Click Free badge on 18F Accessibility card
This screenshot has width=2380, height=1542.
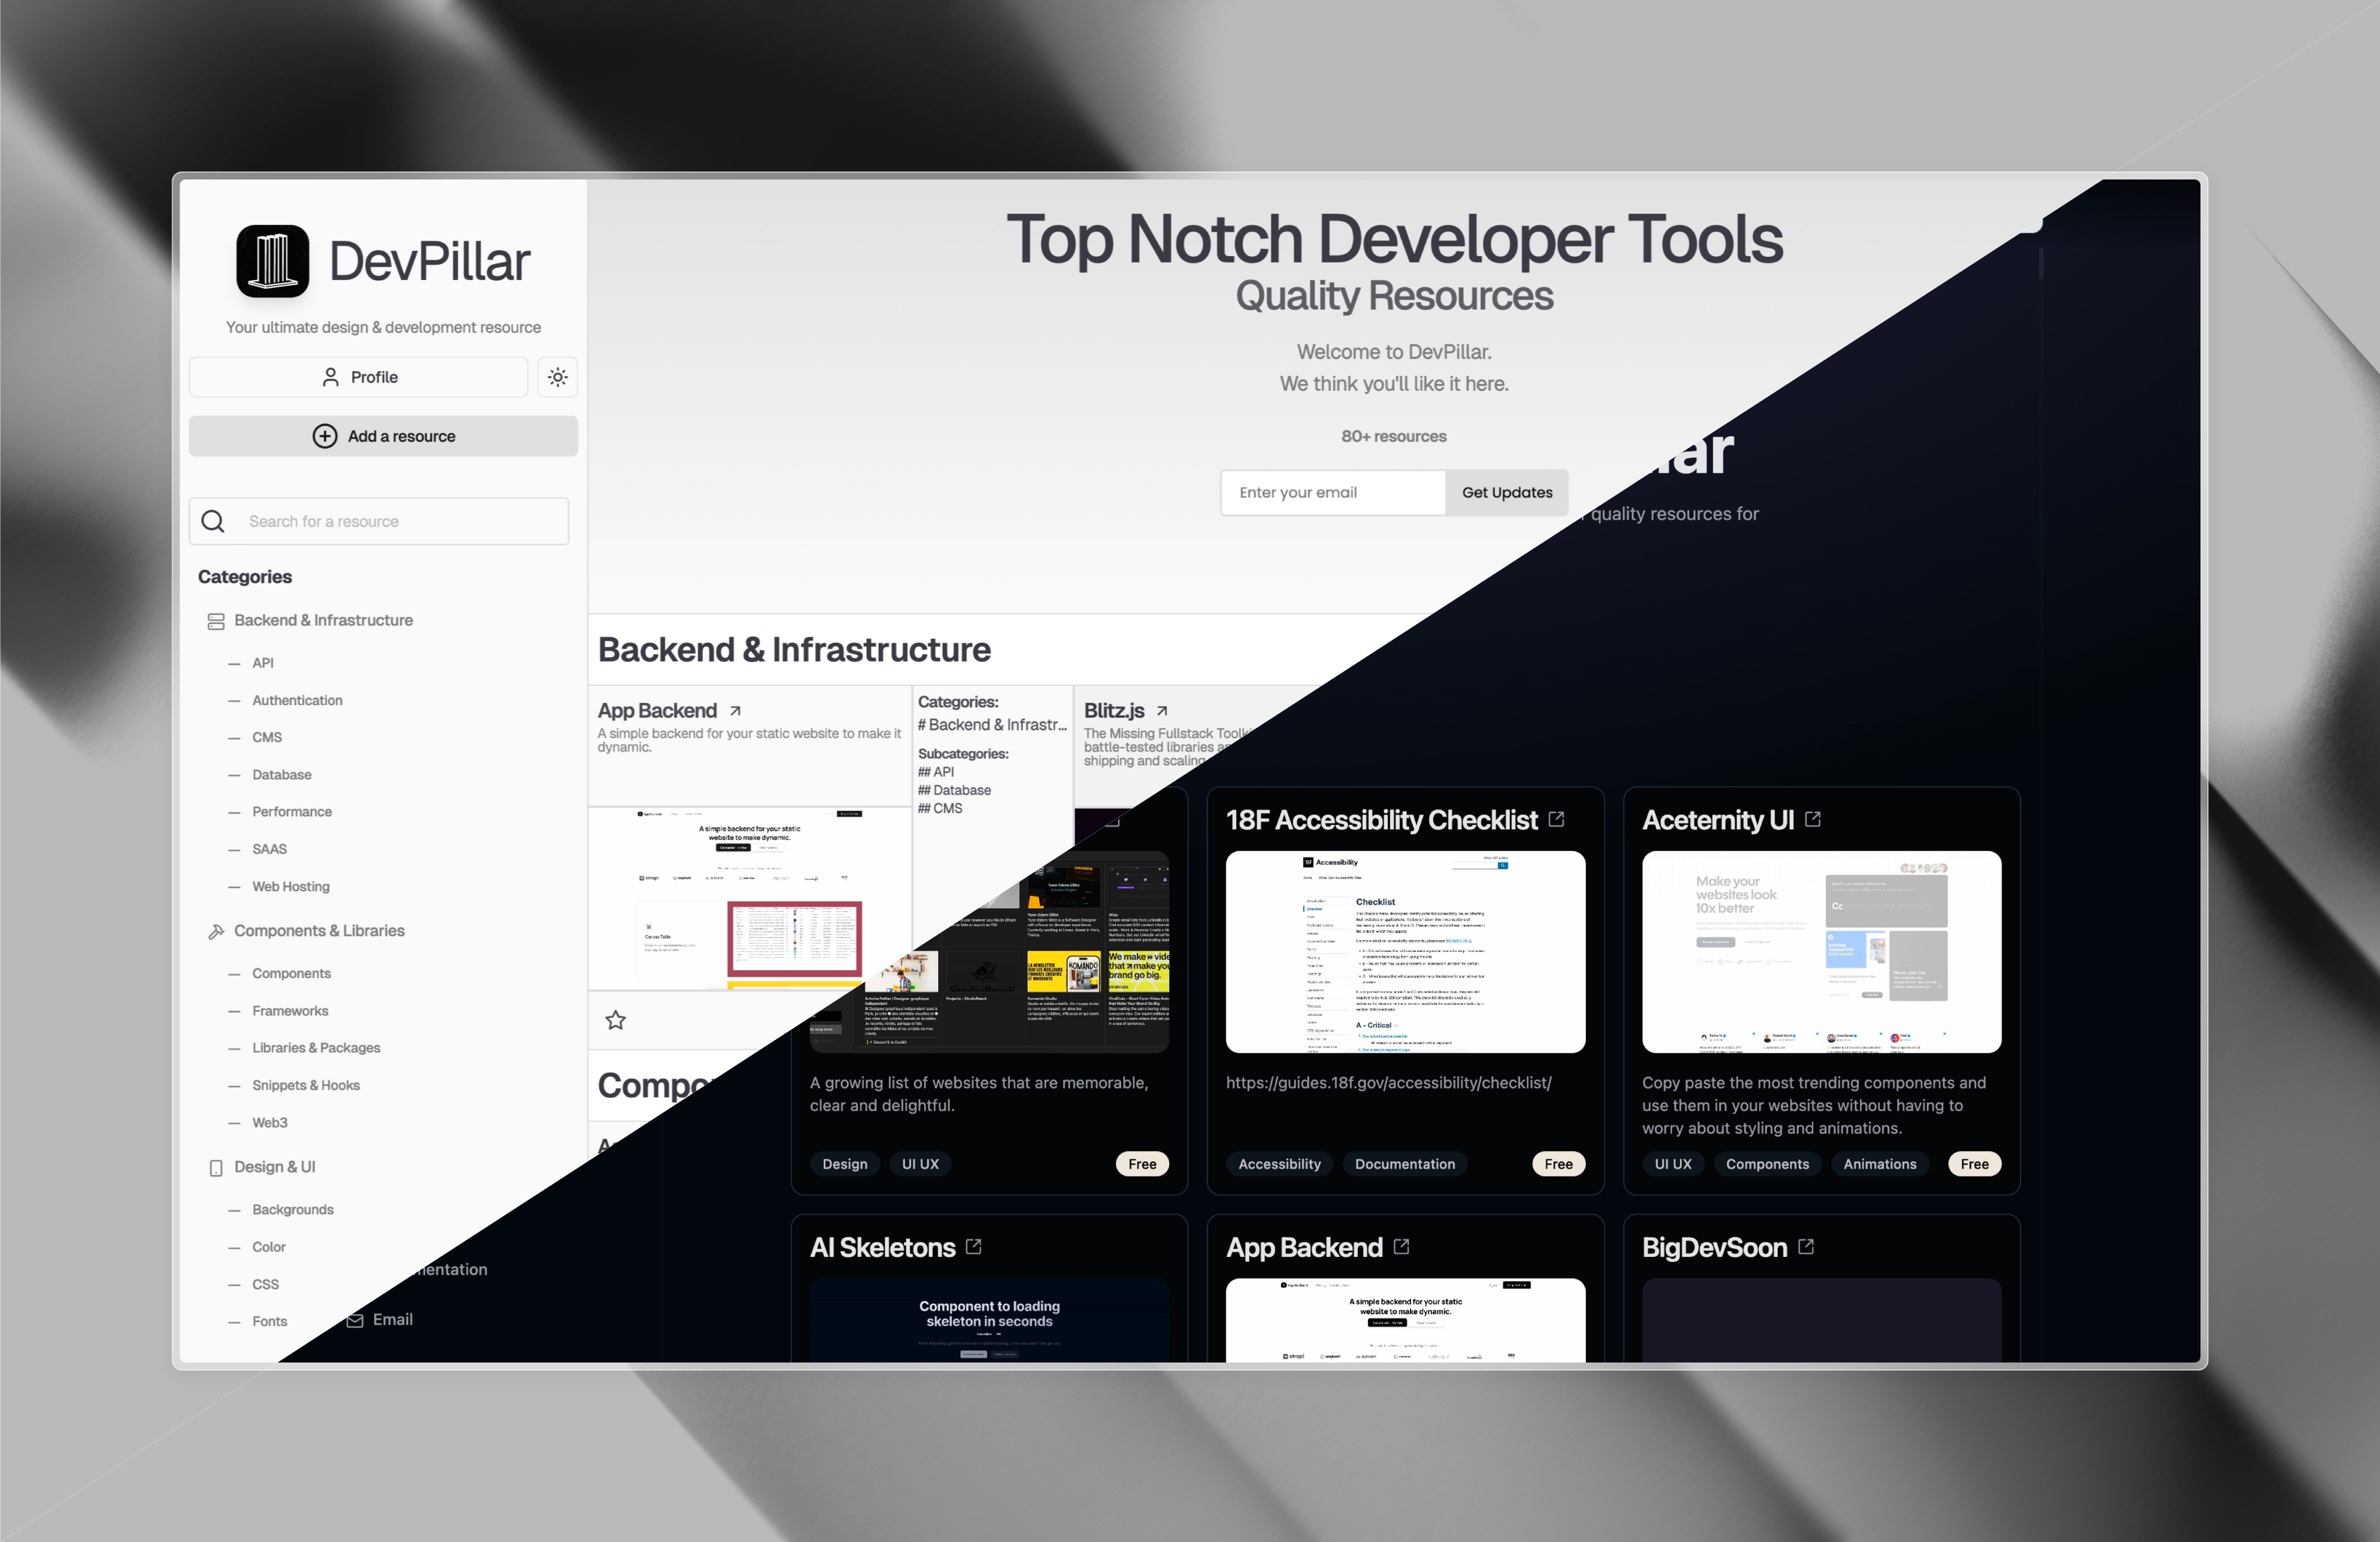pos(1558,1164)
